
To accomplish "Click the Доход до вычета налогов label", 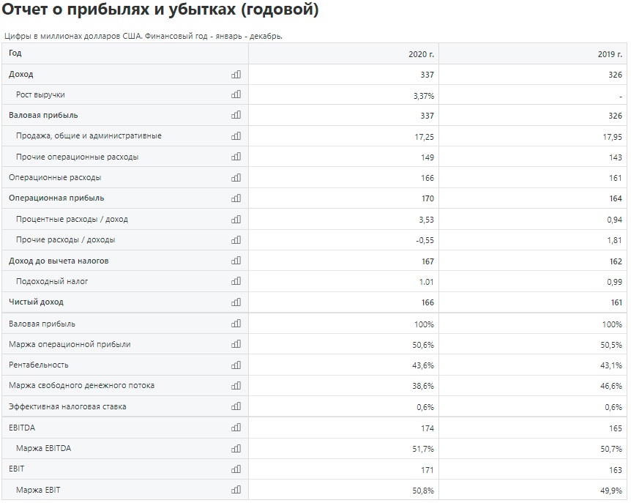I will (59, 261).
